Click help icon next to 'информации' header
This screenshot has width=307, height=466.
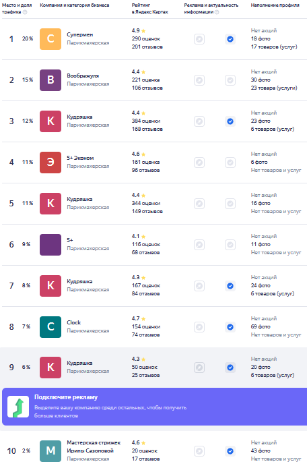point(217,12)
